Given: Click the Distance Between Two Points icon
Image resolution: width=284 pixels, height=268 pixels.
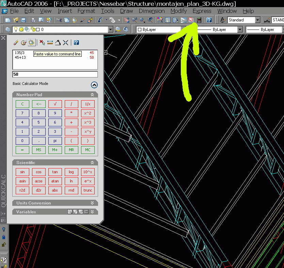Looking at the screenshot, I should 50,43.
